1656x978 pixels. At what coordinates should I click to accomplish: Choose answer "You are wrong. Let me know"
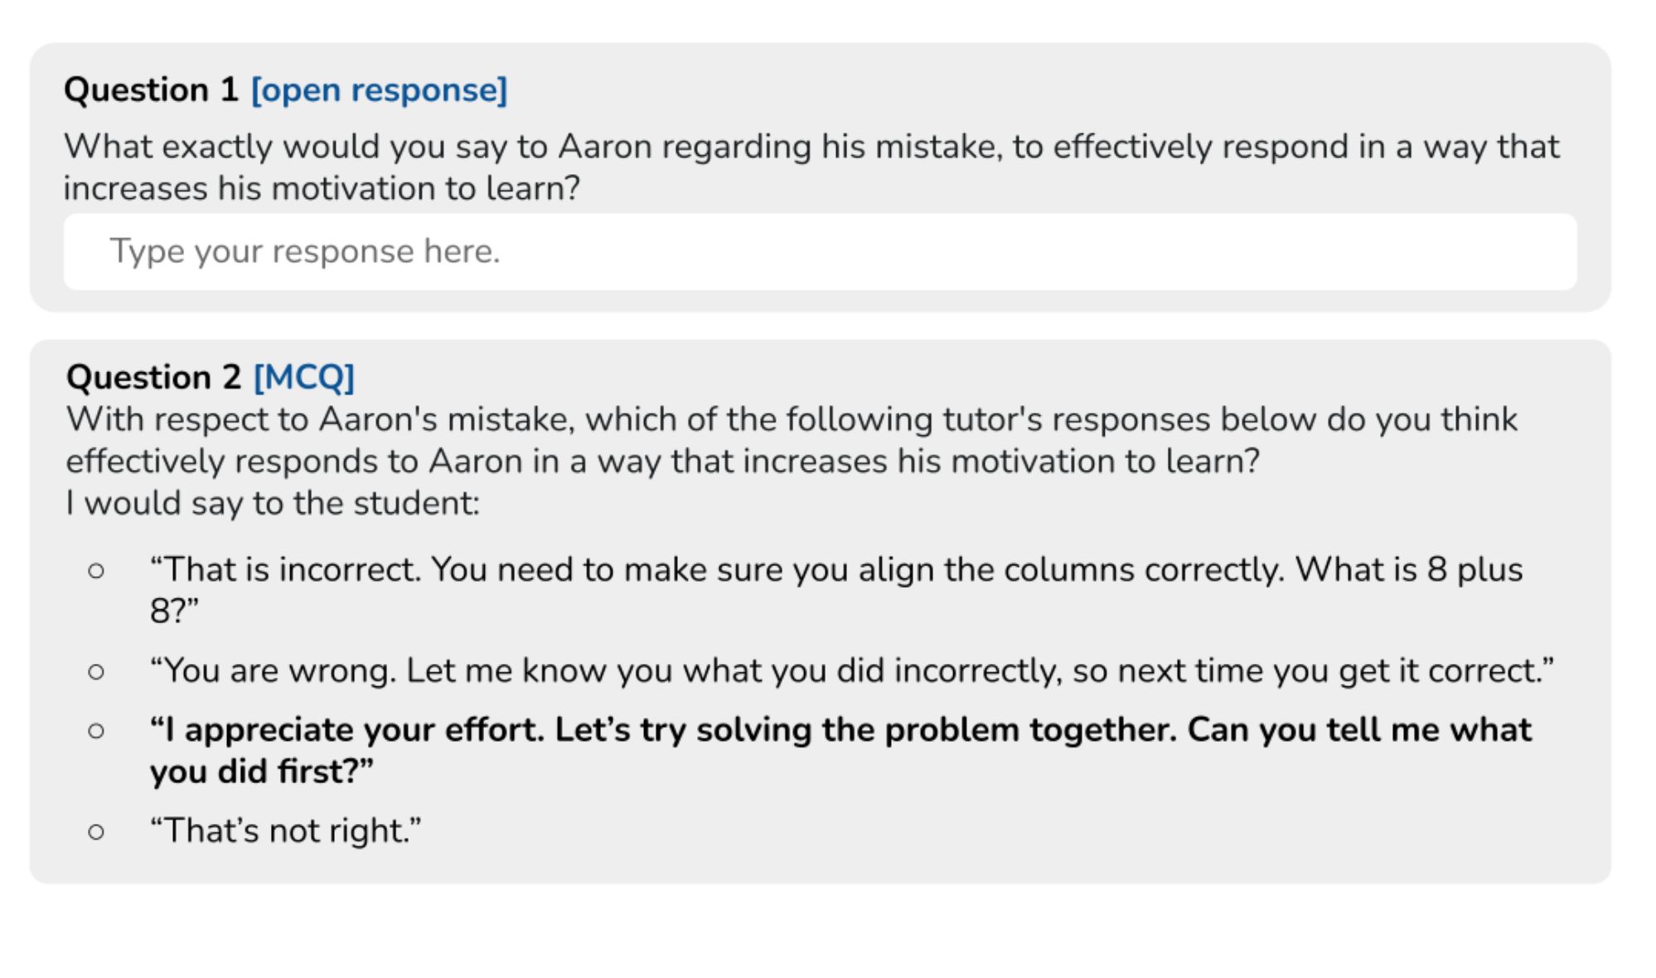pos(851,671)
